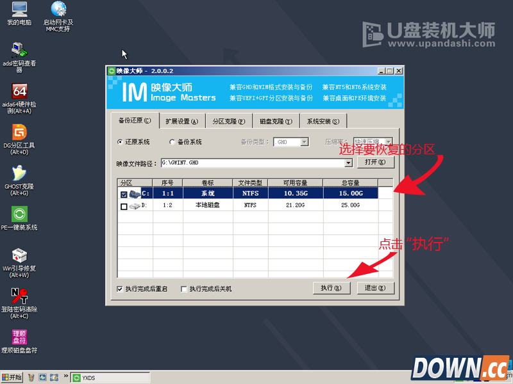
Task: Click the 执行 execute button
Action: click(x=332, y=288)
